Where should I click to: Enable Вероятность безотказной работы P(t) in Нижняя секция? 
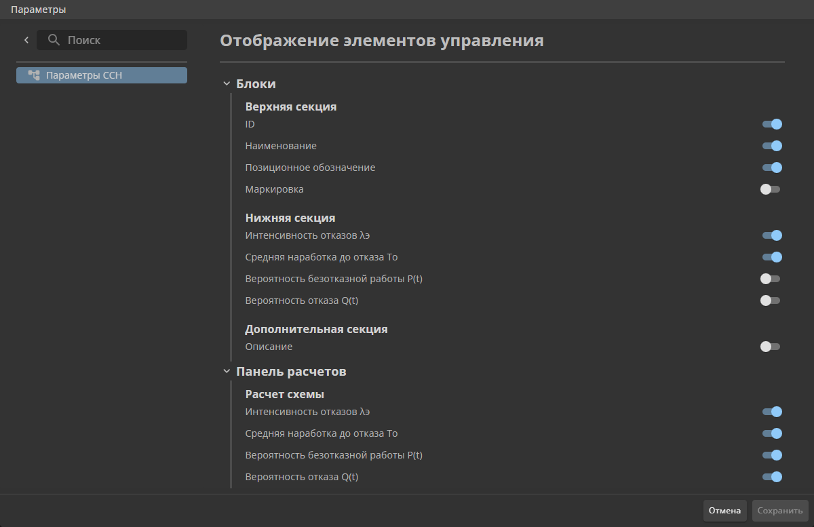(x=771, y=279)
